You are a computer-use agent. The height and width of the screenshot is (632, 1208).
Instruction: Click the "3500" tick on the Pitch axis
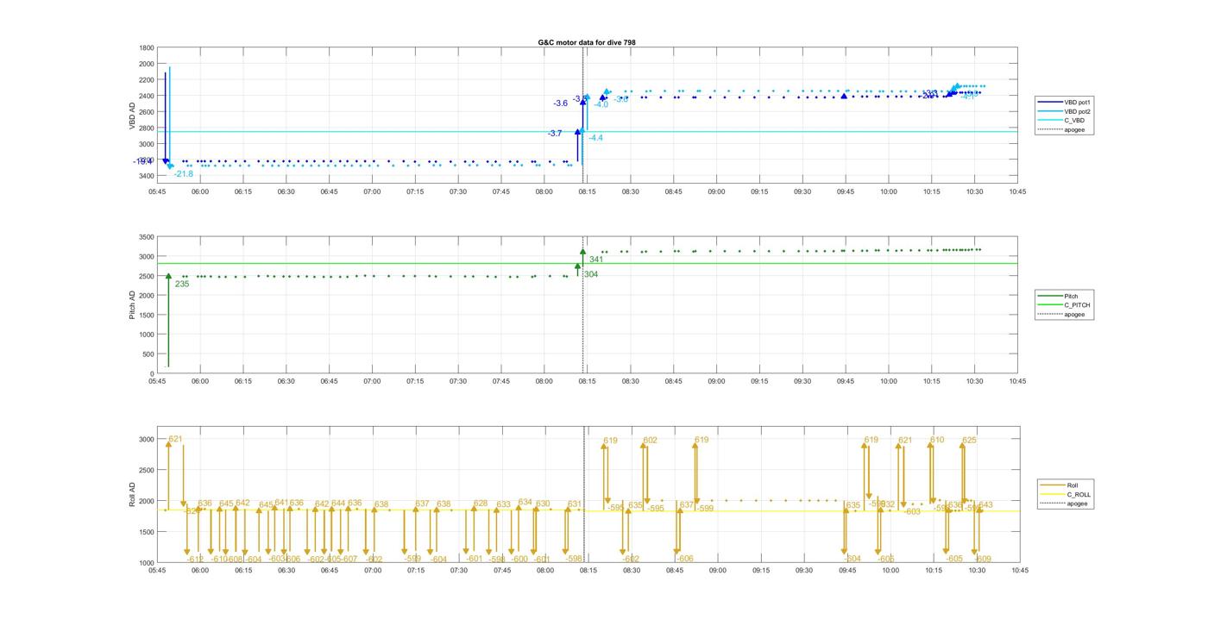pyautogui.click(x=147, y=237)
